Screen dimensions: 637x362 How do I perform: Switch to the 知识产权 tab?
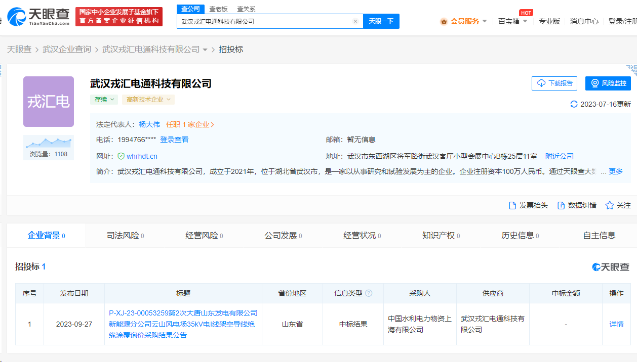[441, 235]
